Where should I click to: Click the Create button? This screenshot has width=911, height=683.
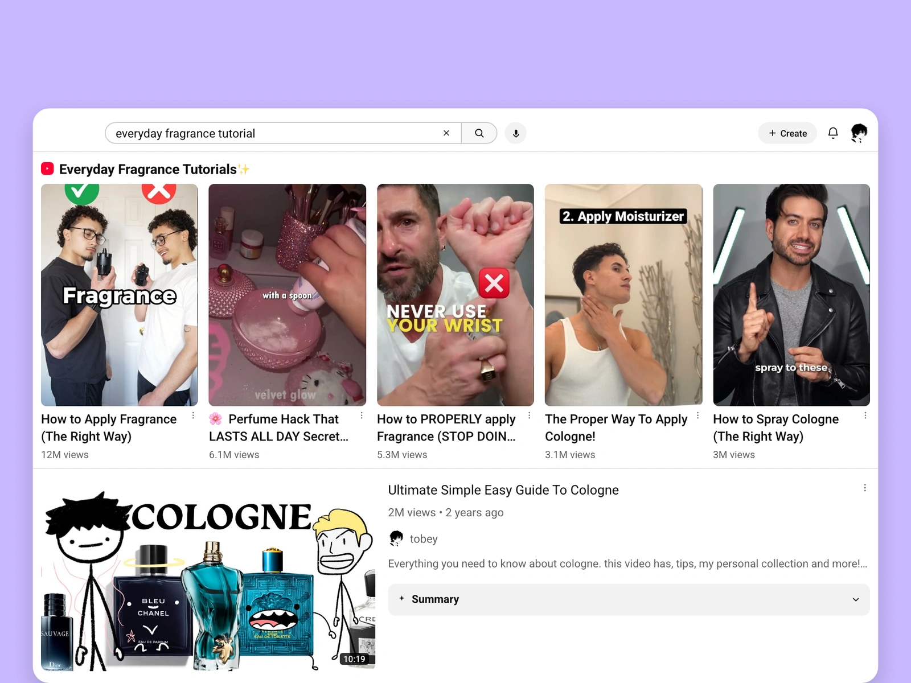(787, 133)
